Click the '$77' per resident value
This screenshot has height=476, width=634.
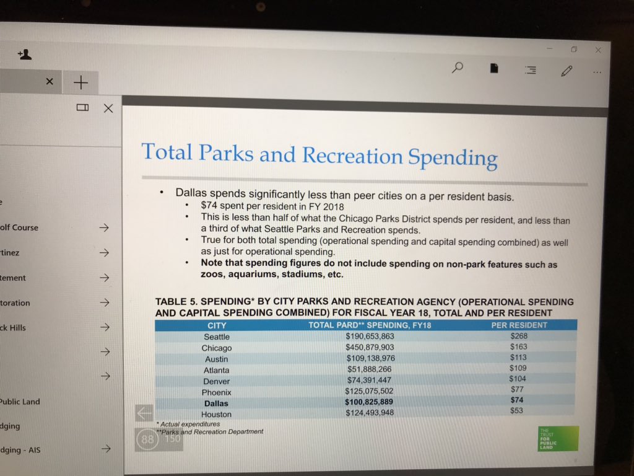click(517, 389)
